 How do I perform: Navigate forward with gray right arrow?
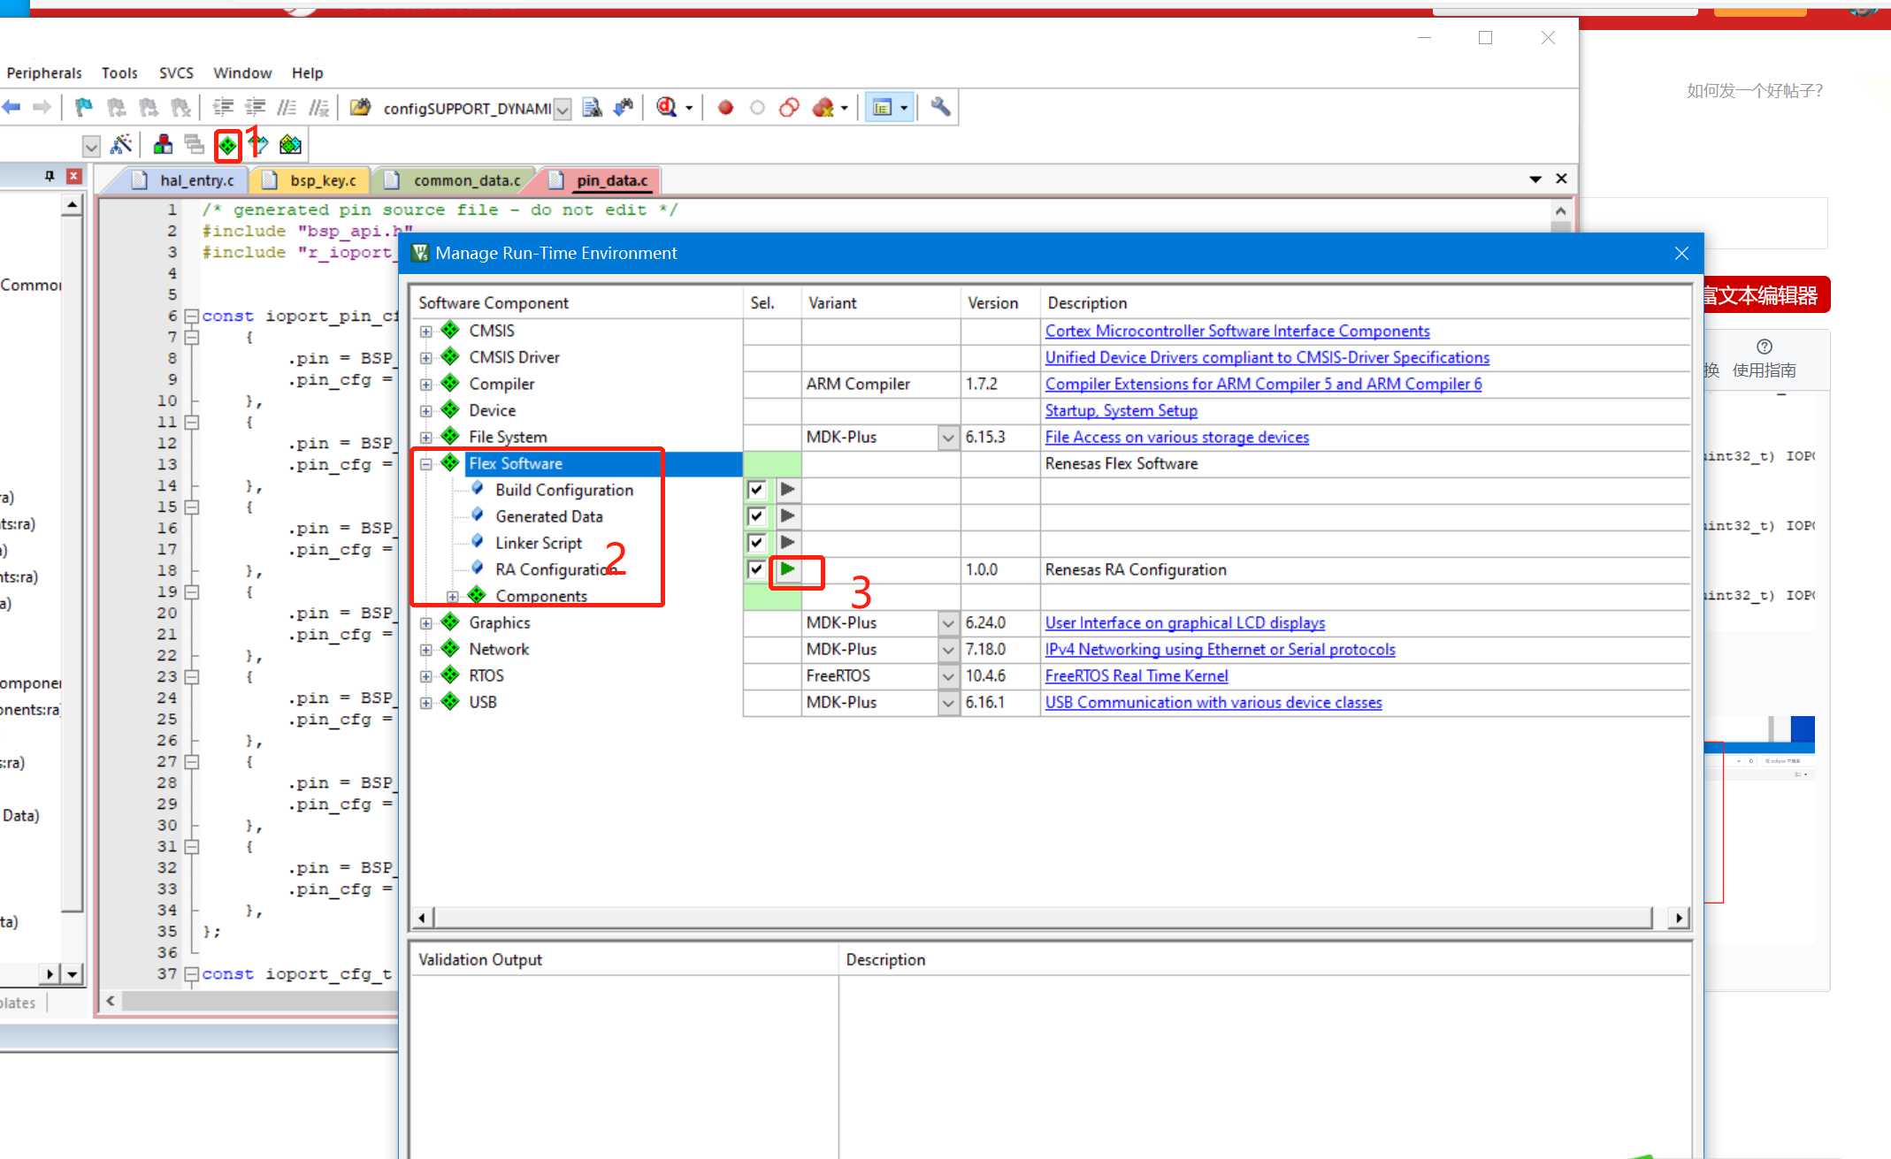click(x=42, y=108)
